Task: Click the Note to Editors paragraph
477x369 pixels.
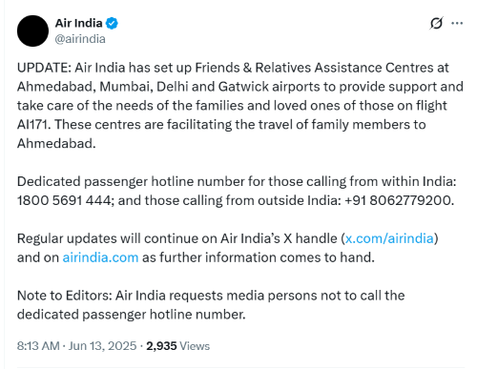Action: coord(211,305)
